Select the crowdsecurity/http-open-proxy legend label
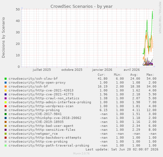Screen dimensions: 163x157 point(37,83)
